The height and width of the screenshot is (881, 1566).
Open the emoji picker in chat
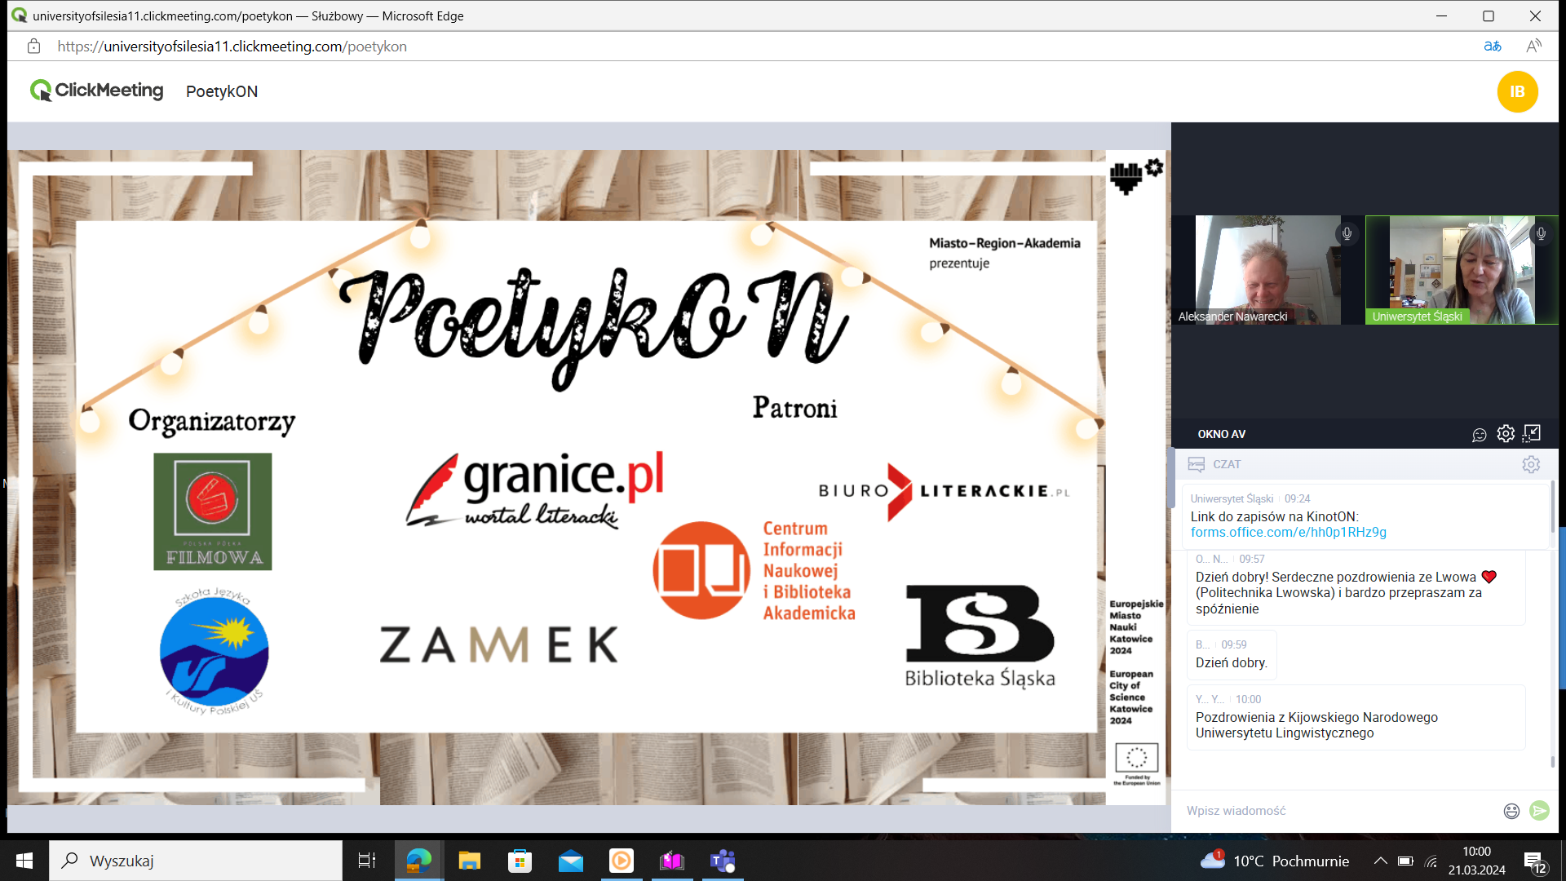pos(1511,811)
